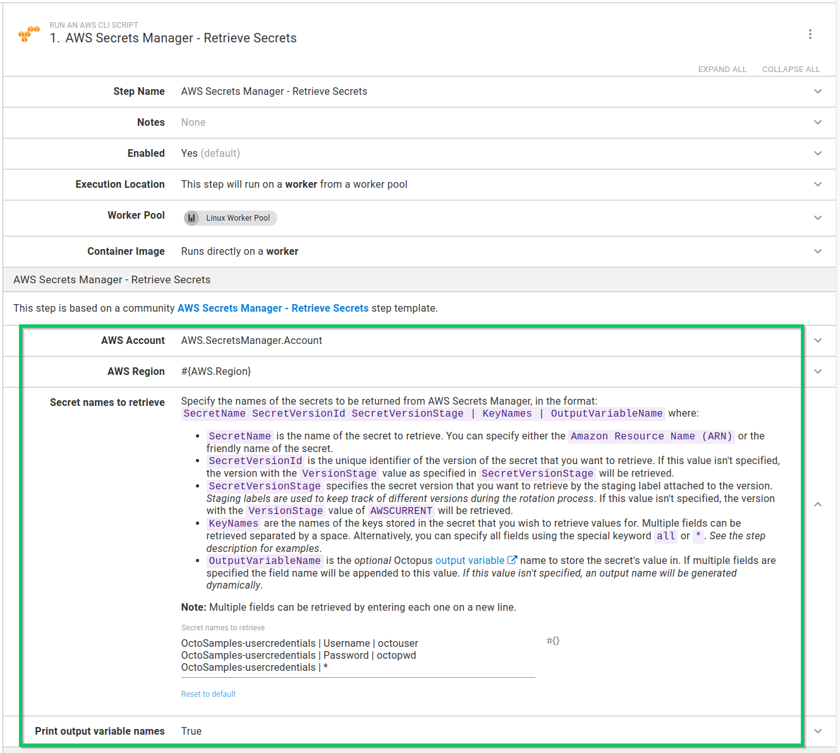The width and height of the screenshot is (840, 753).
Task: Expand the AWS Region row
Action: (x=818, y=371)
